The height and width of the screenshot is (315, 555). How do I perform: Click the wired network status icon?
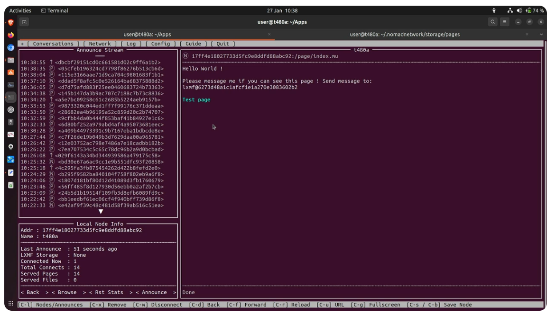[x=510, y=10]
